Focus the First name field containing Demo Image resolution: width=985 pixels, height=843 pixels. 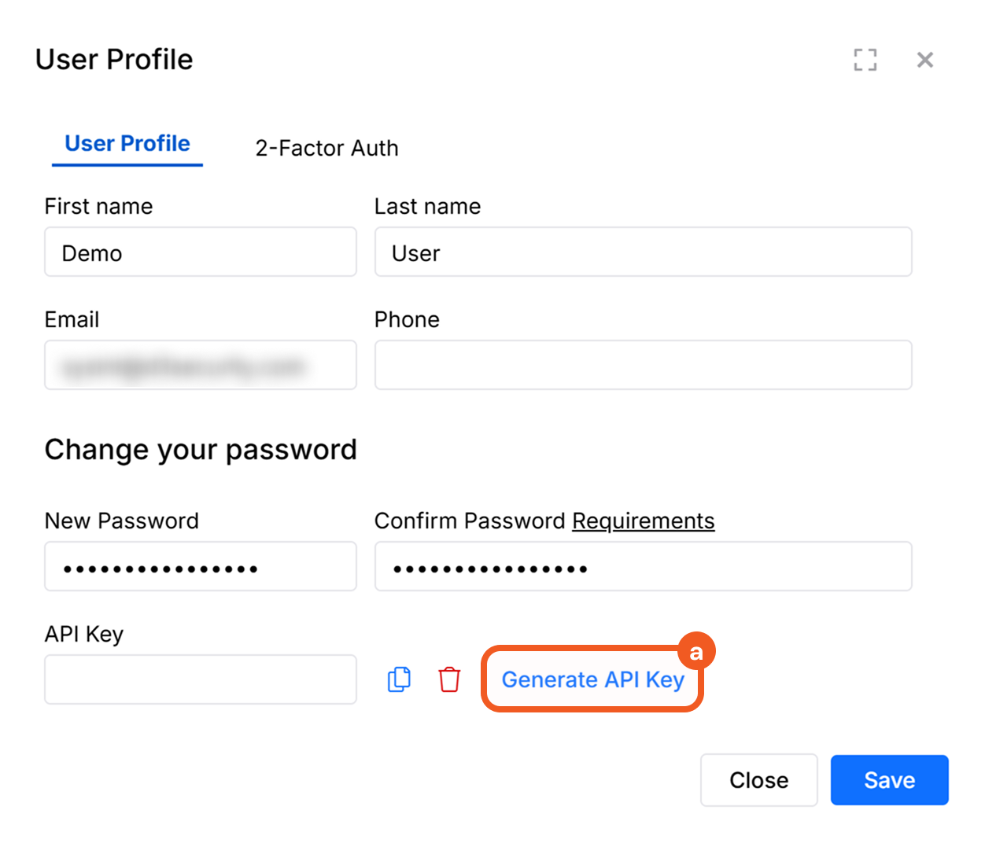click(201, 252)
